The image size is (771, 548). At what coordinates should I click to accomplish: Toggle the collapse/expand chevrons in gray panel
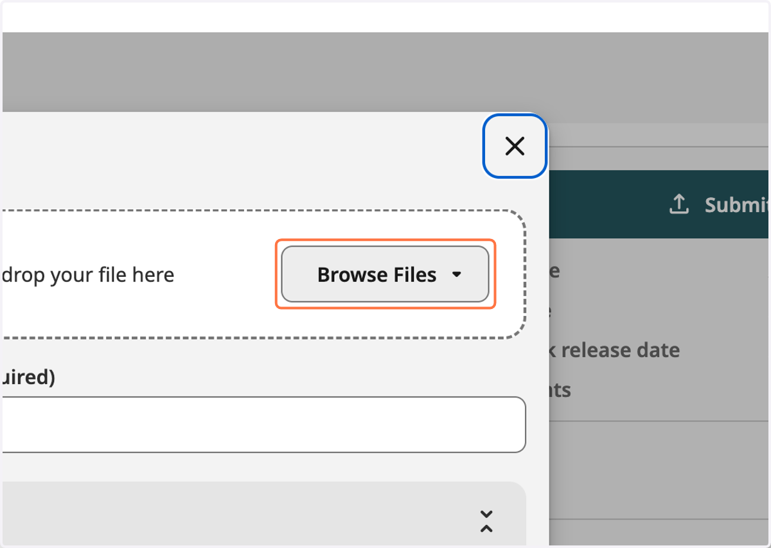[486, 521]
